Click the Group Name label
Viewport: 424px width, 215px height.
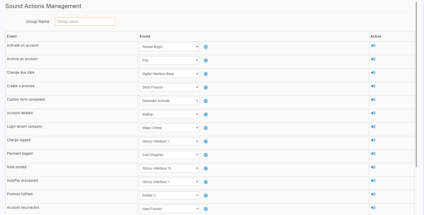(38, 21)
